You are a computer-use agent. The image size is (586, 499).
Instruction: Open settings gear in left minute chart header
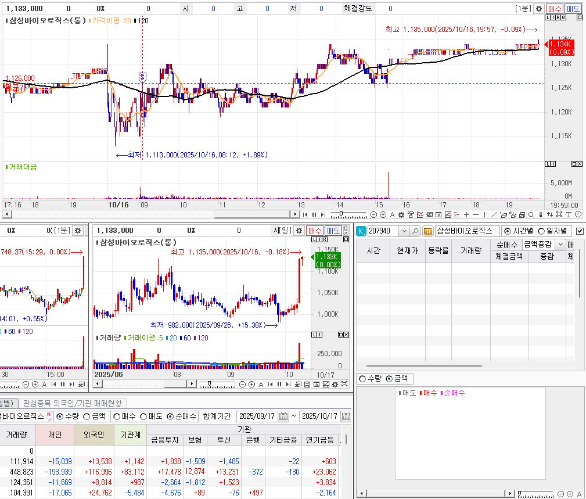(x=78, y=231)
